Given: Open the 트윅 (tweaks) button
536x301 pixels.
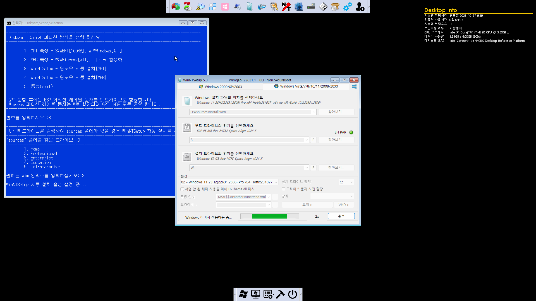Looking at the screenshot, I should coord(307,205).
